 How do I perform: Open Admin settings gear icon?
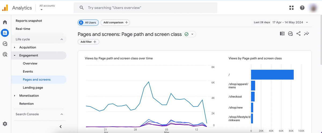pyautogui.click(x=5, y=124)
